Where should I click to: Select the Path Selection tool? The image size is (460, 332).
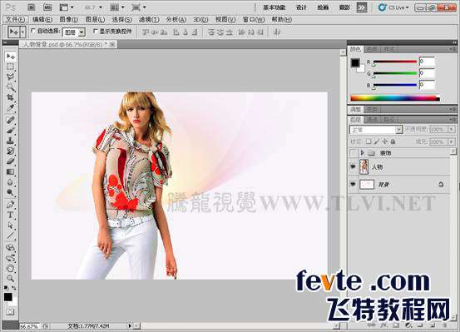pyautogui.click(x=11, y=225)
